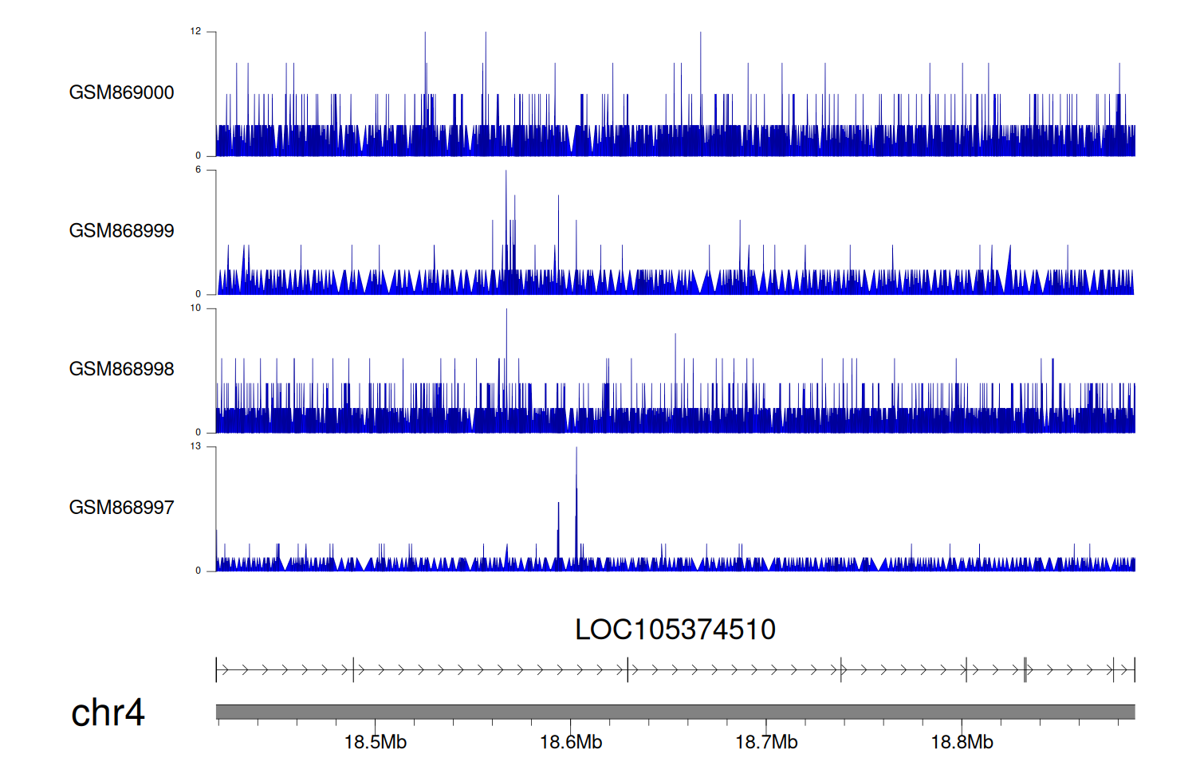The height and width of the screenshot is (781, 1196).
Task: Select the GSM868999 track label
Action: (x=121, y=231)
